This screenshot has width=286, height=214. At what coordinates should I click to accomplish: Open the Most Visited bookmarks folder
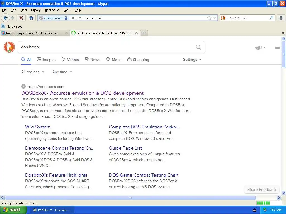[x=12, y=26]
